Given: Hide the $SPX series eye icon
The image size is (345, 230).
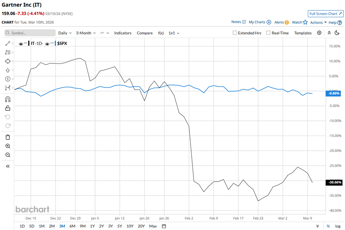Looking at the screenshot, I should click(47, 43).
